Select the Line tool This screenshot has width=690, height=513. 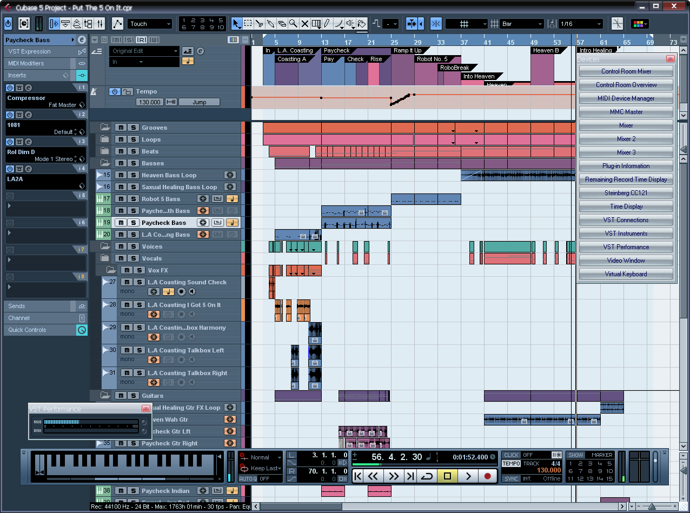(339, 24)
